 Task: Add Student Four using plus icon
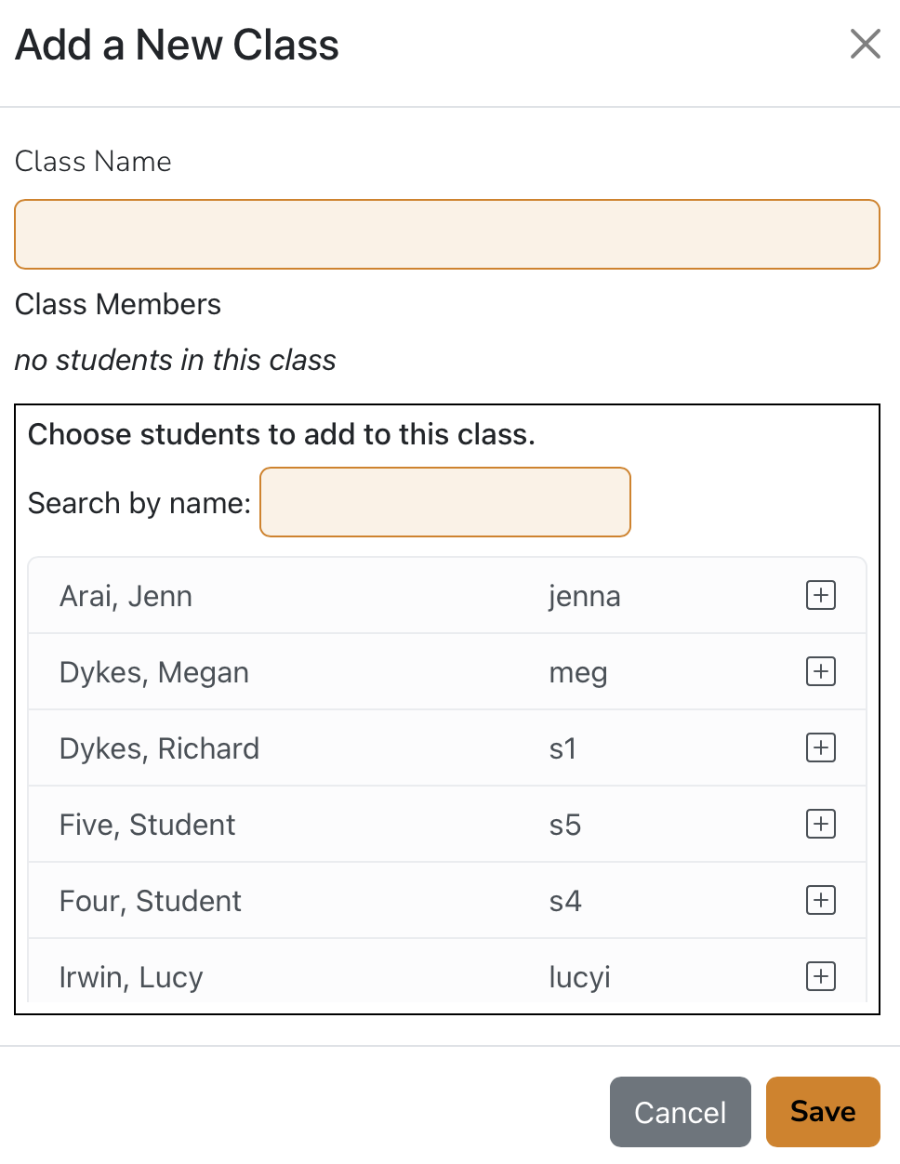[x=820, y=900]
